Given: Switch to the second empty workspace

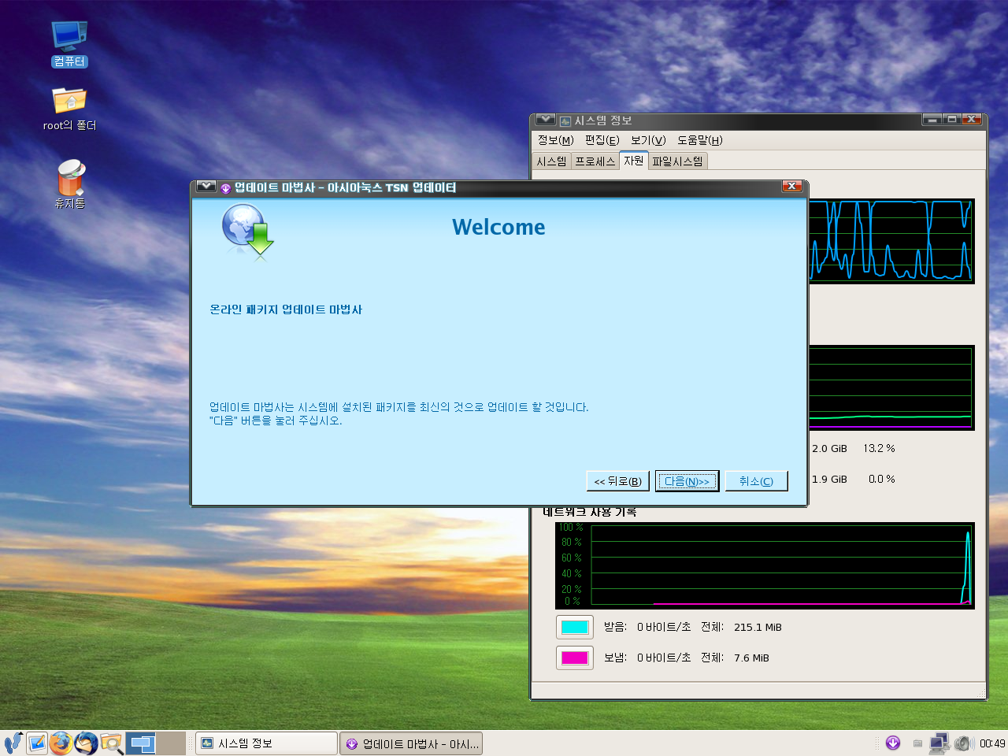Looking at the screenshot, I should [x=171, y=743].
